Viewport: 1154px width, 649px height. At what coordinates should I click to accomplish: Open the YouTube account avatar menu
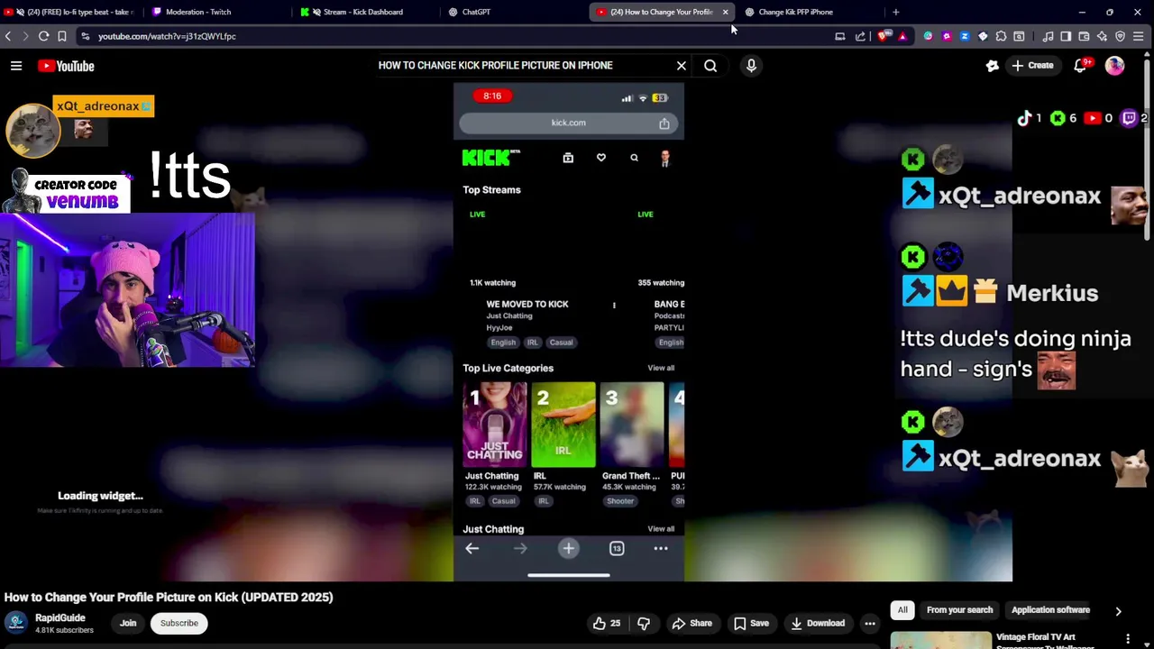[x=1115, y=66]
